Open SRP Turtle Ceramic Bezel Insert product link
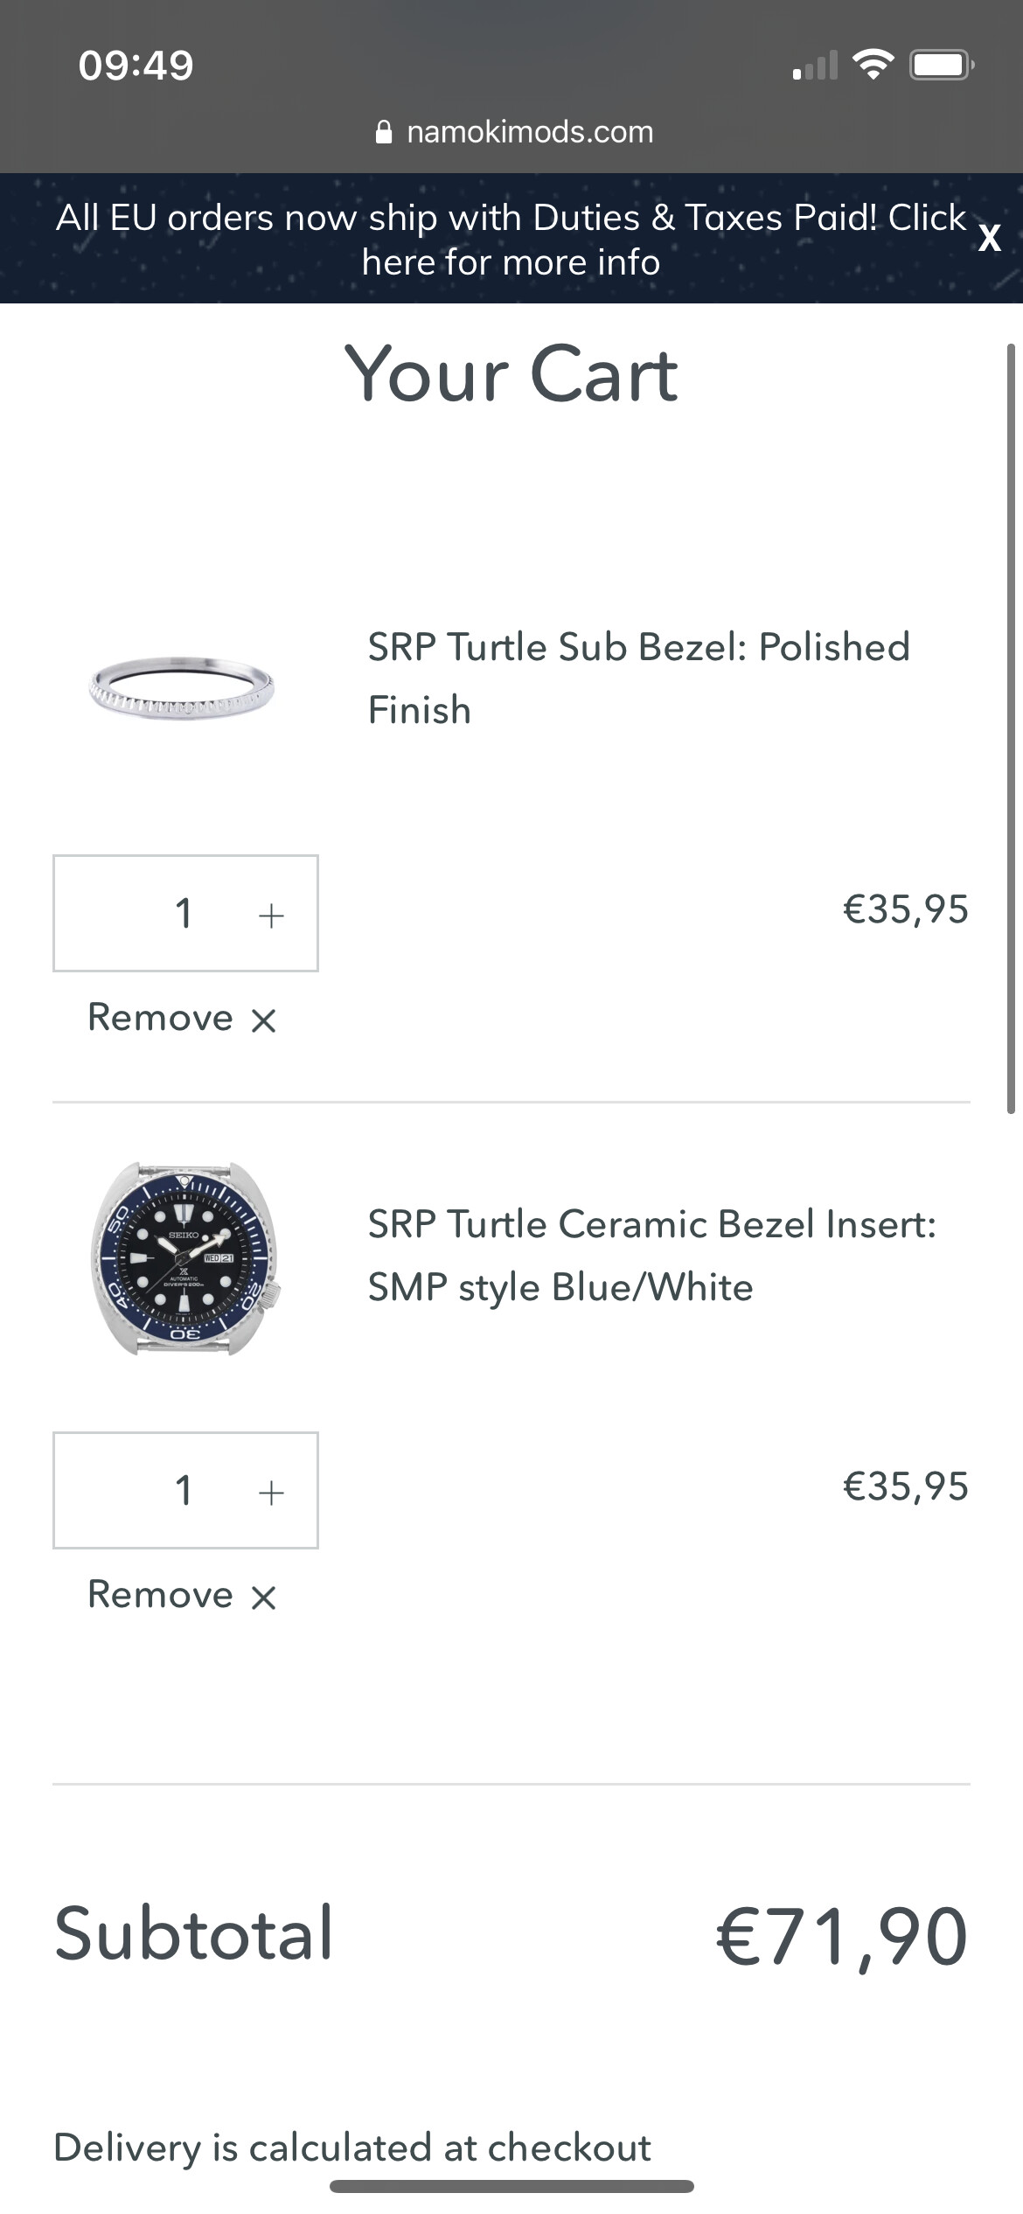The image size is (1023, 2214). [651, 1256]
